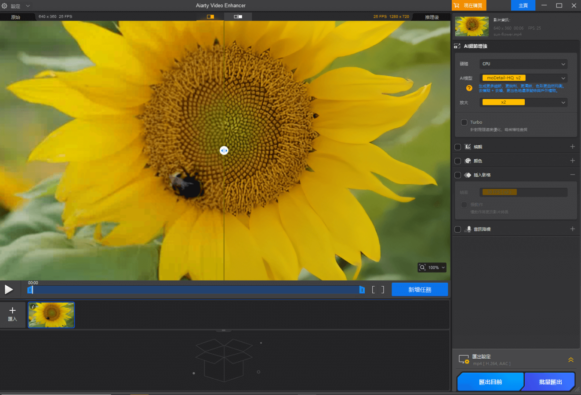Image resolution: width=581 pixels, height=395 pixels.
Task: Select the split-view comparison mode icon
Action: (211, 17)
